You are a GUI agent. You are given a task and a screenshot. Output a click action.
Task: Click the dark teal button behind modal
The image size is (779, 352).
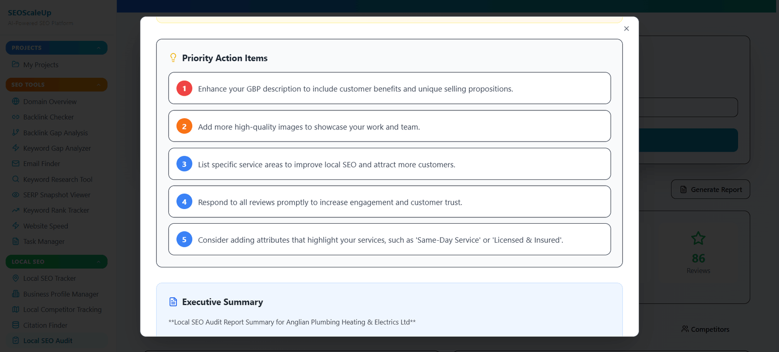(x=688, y=140)
